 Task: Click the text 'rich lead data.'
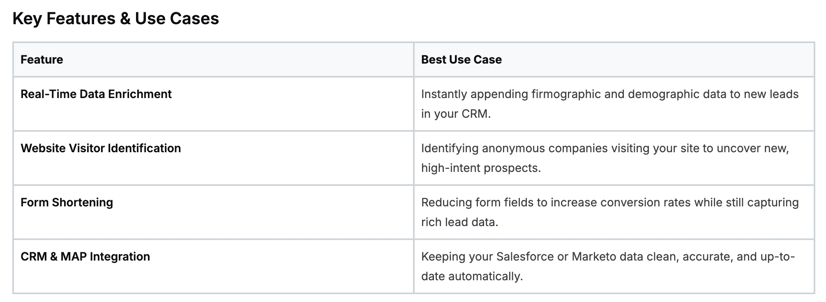460,222
